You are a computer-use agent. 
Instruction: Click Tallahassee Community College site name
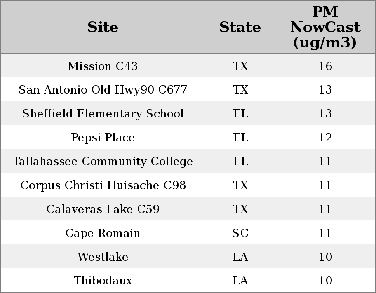[103, 161]
